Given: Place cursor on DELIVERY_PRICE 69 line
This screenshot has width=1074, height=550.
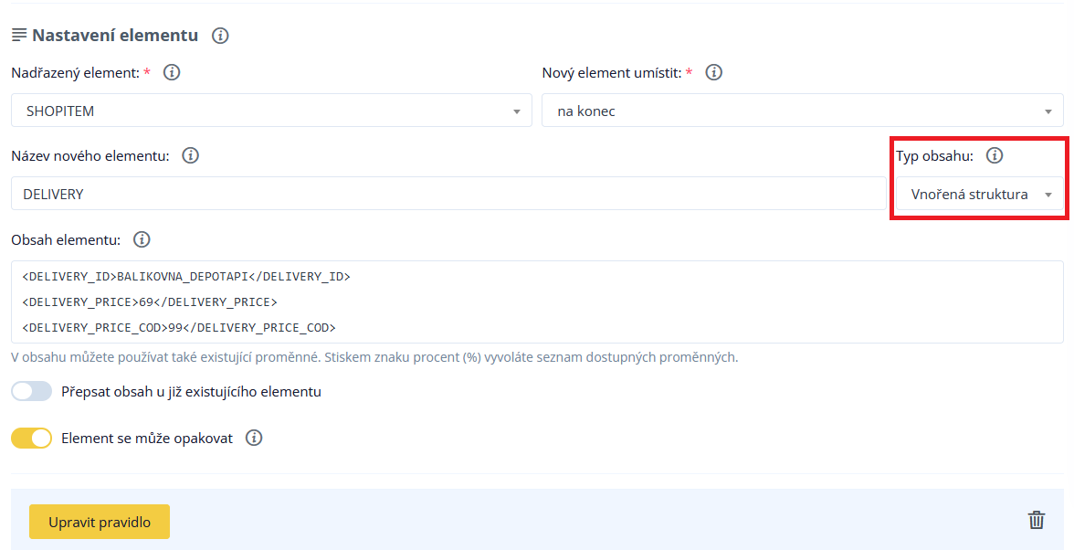Looking at the screenshot, I should click(x=150, y=301).
